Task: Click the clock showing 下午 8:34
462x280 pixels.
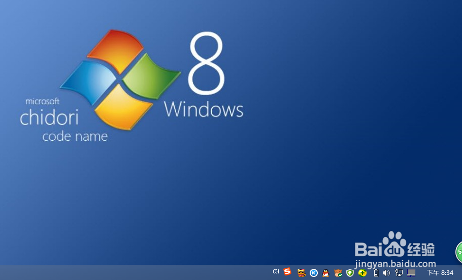Action: (440, 273)
